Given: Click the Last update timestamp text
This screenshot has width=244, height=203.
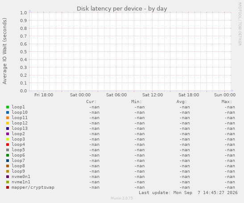Looking at the screenshot, I should pos(188,193).
